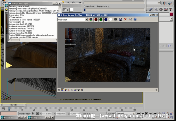Open the selection set dropdown on main toolbar
Viewport: 177px width, 121px height.
(x=159, y=3)
